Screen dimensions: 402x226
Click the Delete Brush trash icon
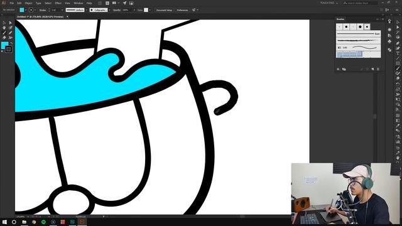click(x=378, y=69)
